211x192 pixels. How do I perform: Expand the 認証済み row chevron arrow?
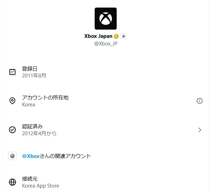point(200,130)
